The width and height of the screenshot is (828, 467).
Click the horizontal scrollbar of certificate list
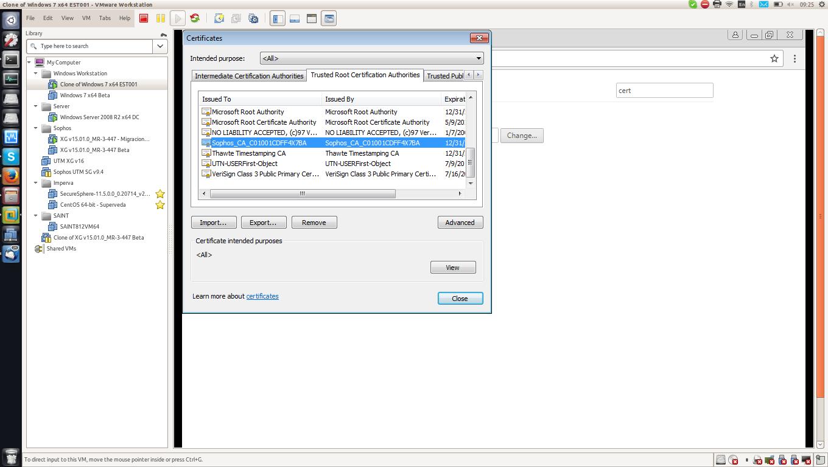pos(302,193)
